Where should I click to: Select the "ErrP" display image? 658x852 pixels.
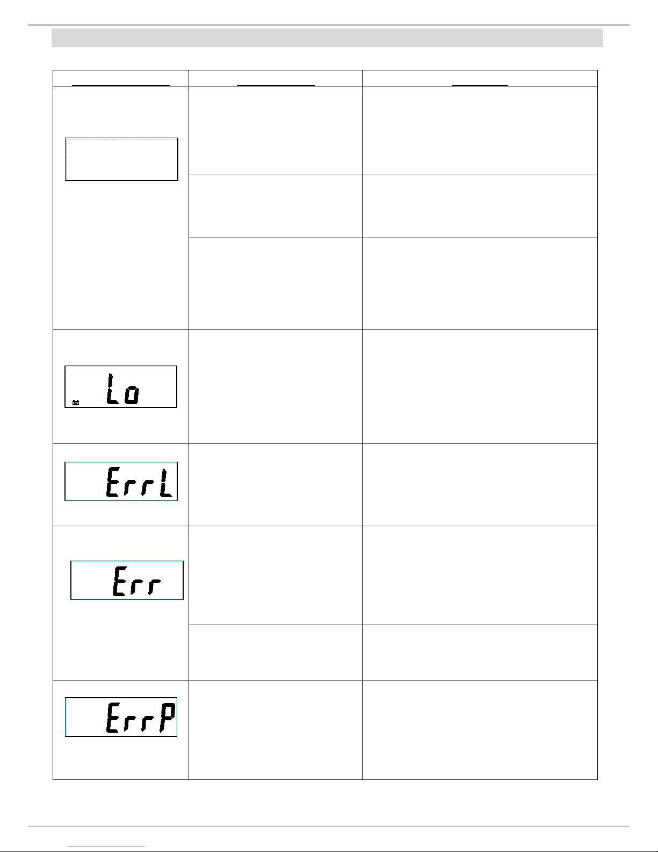click(121, 717)
